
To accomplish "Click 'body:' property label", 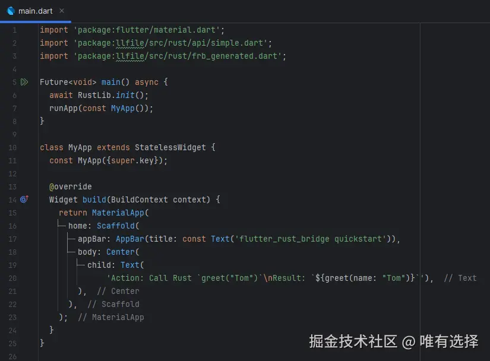I will 89,252.
